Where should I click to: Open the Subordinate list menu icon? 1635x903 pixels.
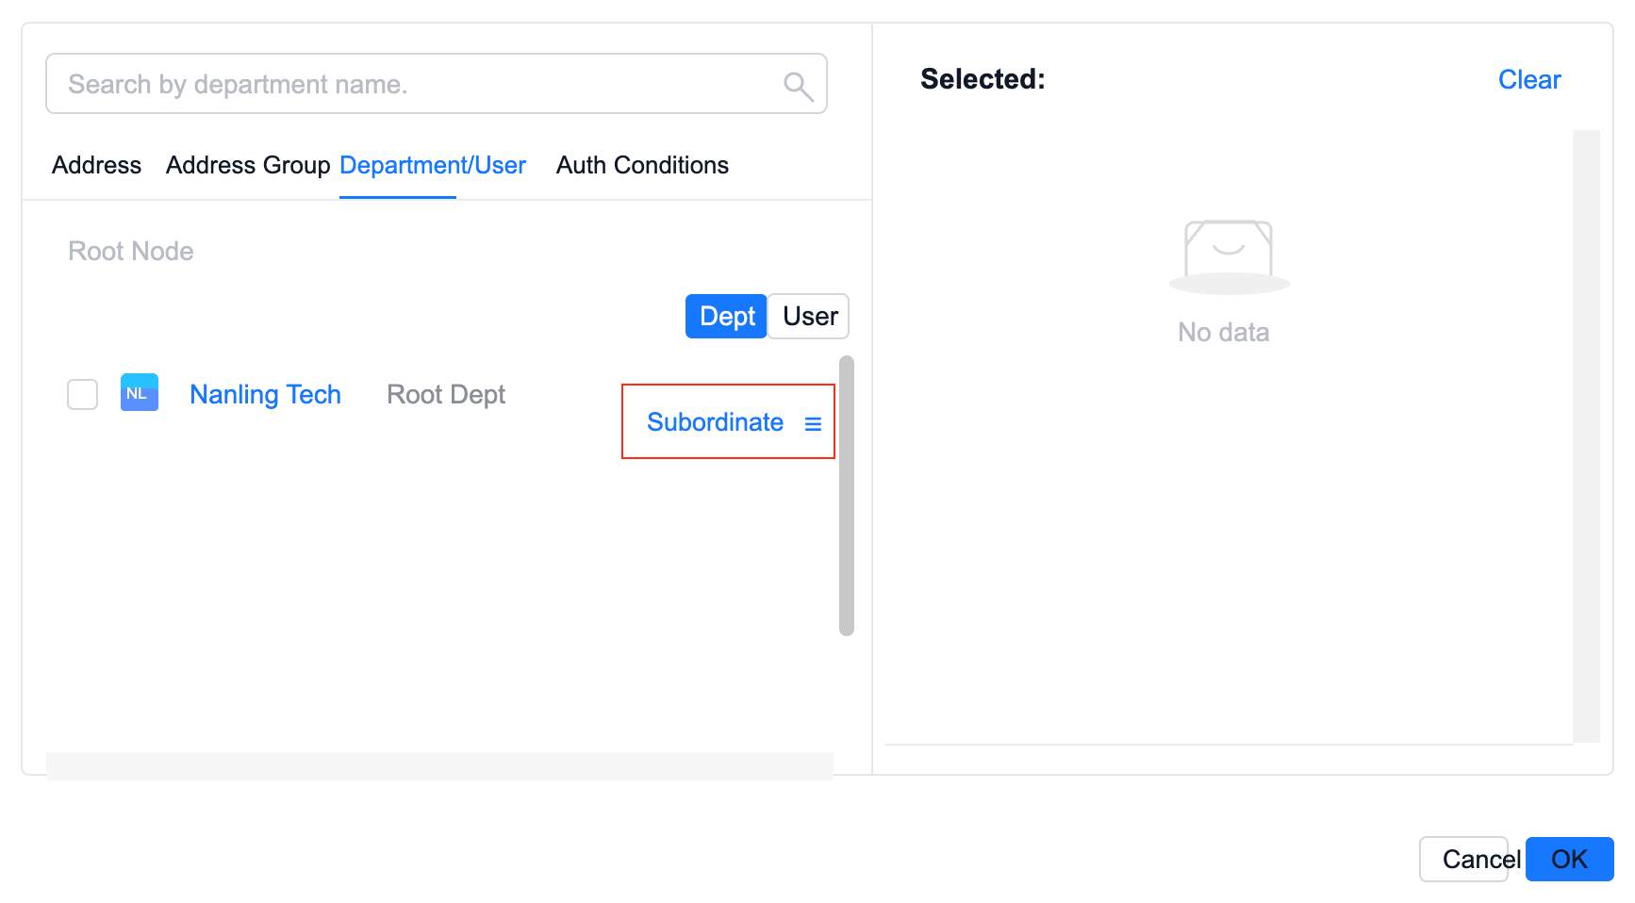(813, 424)
